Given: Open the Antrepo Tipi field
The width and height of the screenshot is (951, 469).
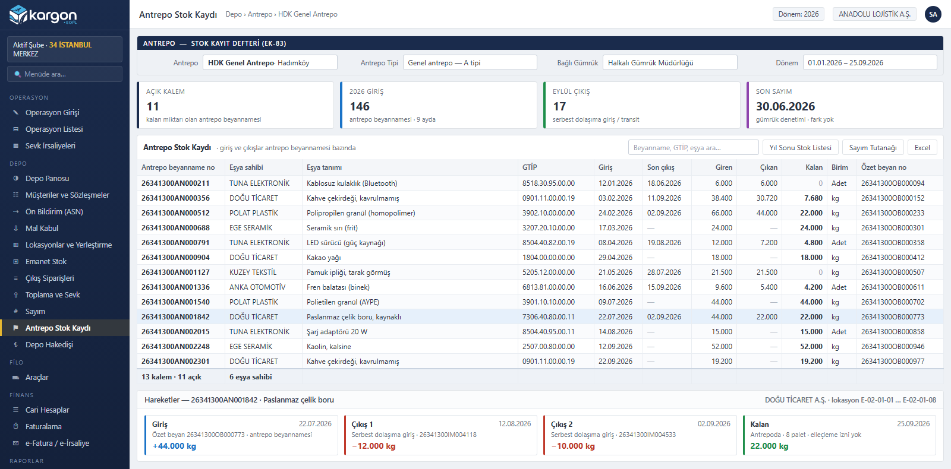Looking at the screenshot, I should click(470, 62).
